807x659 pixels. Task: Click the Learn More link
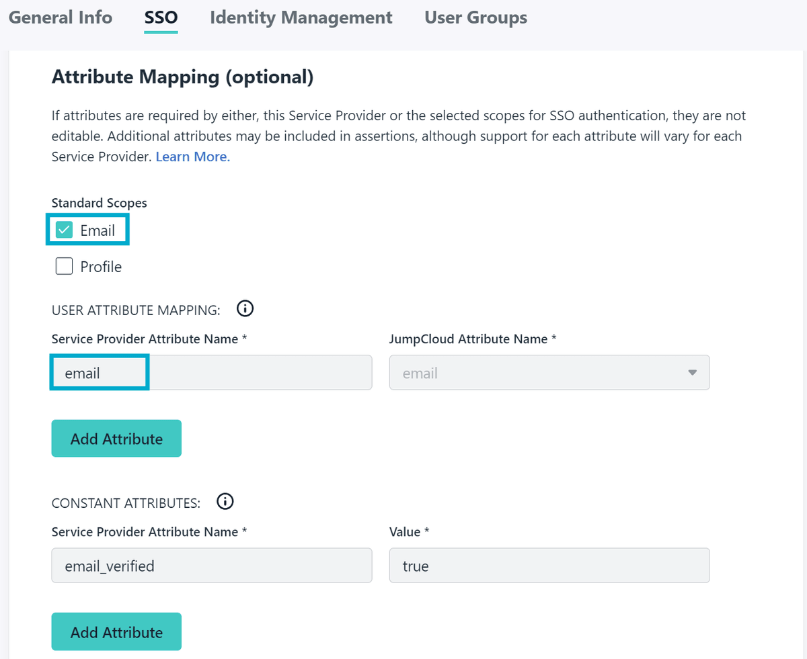192,157
